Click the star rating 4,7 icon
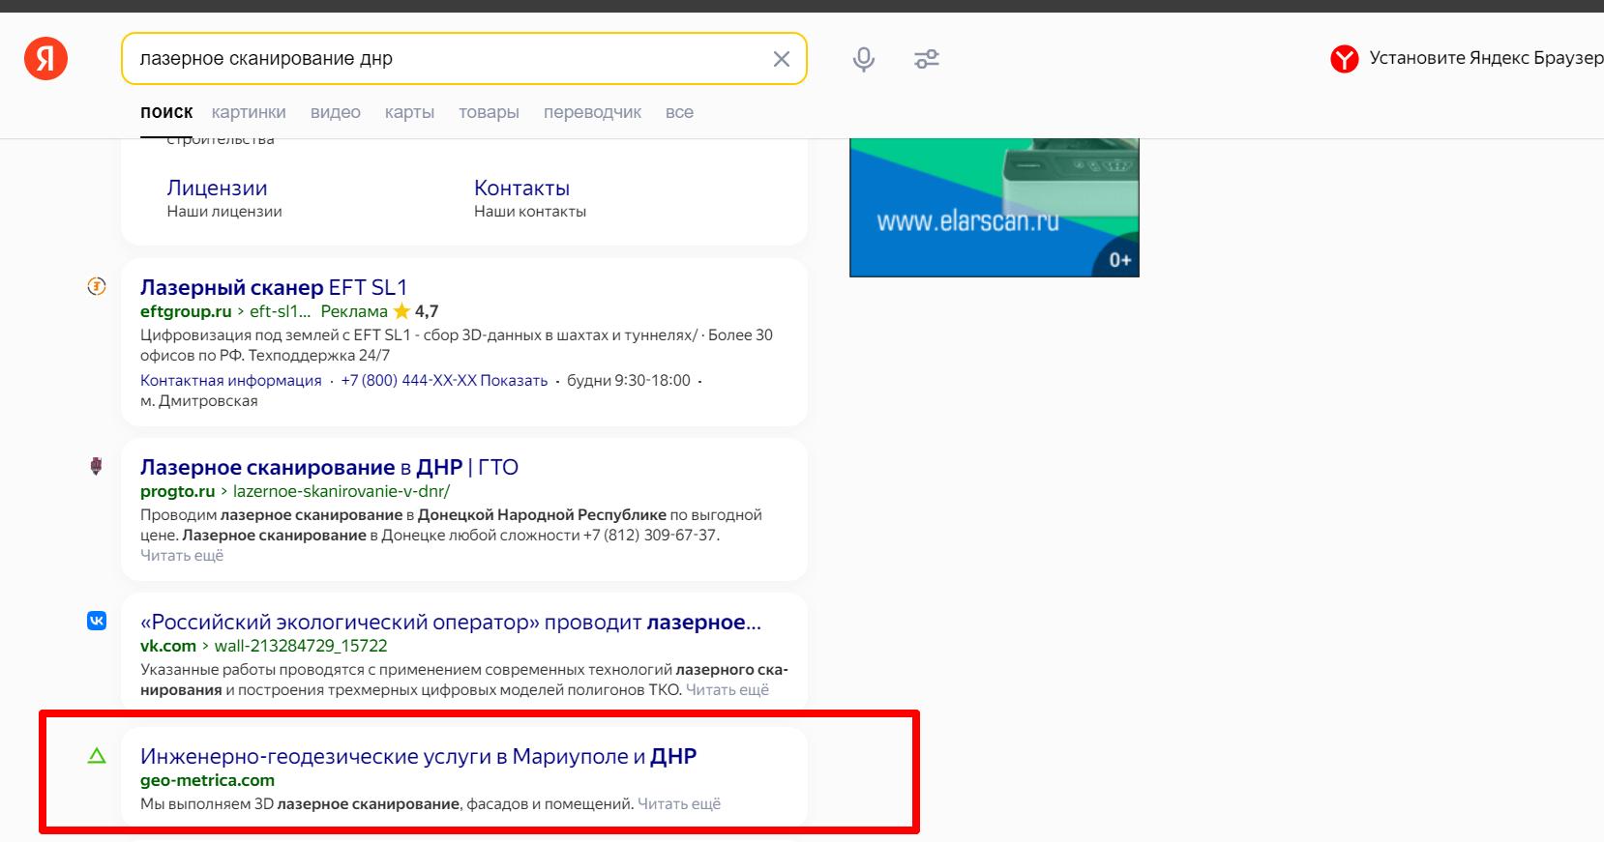The width and height of the screenshot is (1604, 842). (401, 311)
